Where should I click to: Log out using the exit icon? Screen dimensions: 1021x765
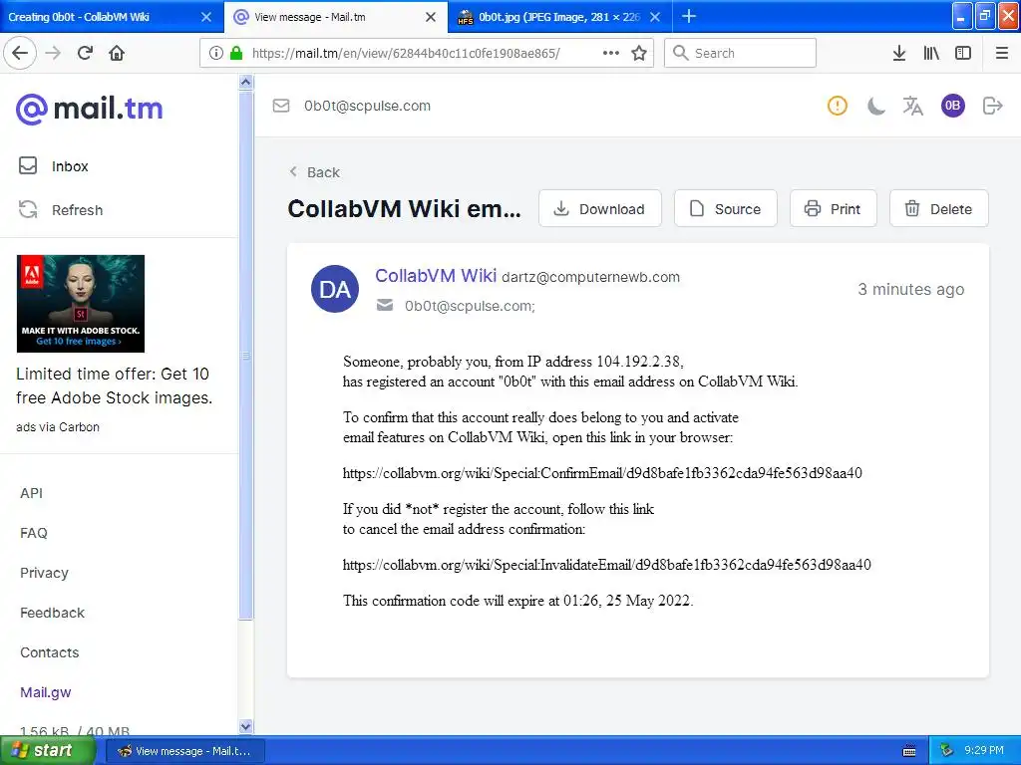coord(992,106)
